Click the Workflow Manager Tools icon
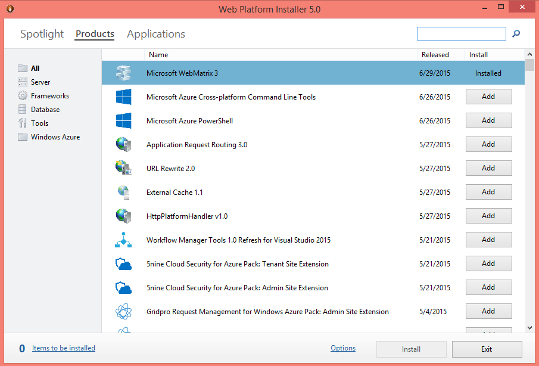Image resolution: width=539 pixels, height=366 pixels. pos(123,240)
